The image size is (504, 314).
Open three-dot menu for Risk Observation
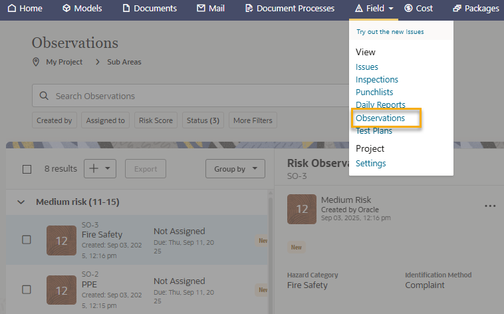coord(490,206)
